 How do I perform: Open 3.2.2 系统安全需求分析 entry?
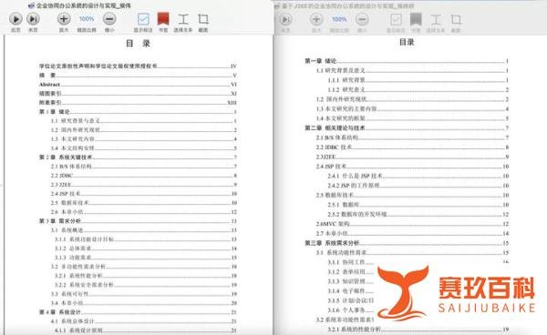(146, 285)
